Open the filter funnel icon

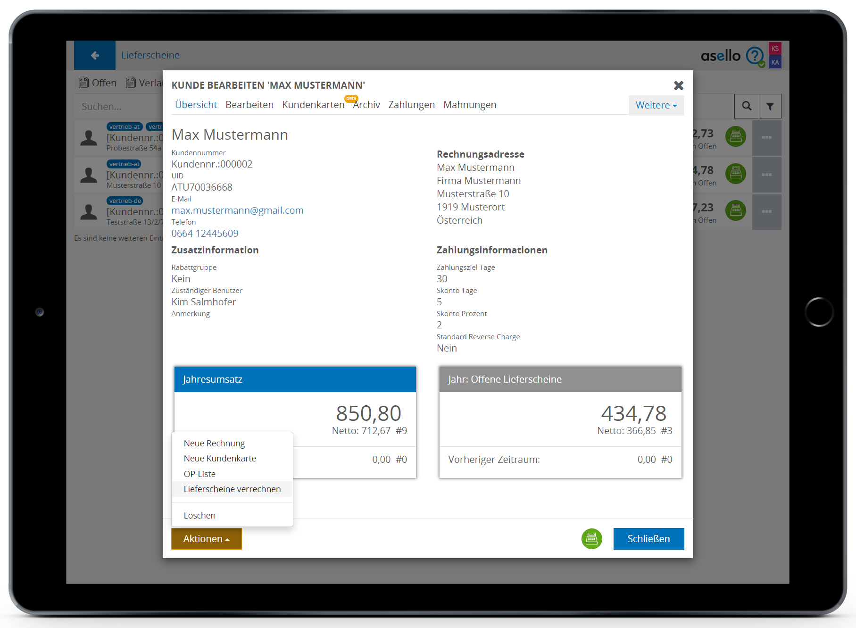click(770, 106)
